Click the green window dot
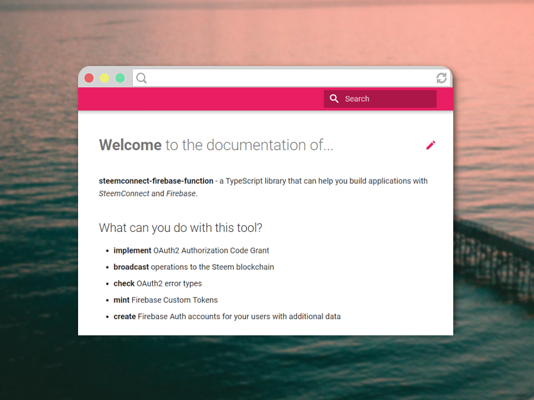The width and height of the screenshot is (534, 400). pos(120,78)
